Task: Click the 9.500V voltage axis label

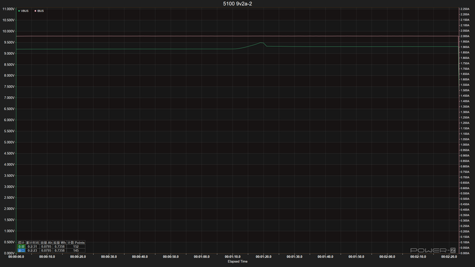Action: point(9,43)
